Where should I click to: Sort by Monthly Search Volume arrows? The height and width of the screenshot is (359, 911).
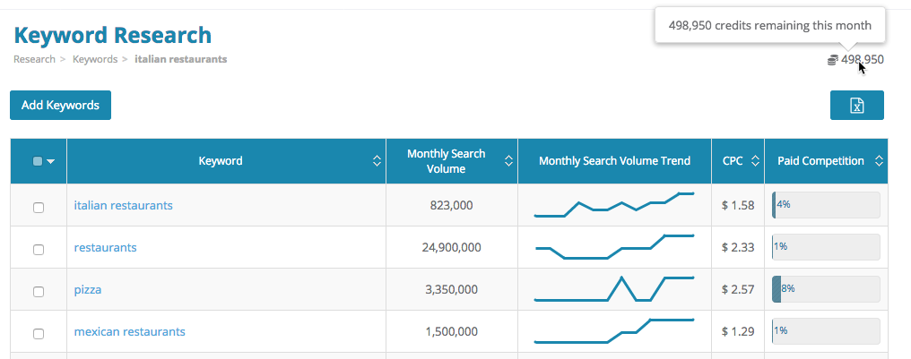point(508,161)
